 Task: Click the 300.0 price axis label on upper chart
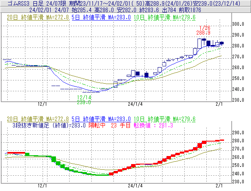(x=238, y=24)
